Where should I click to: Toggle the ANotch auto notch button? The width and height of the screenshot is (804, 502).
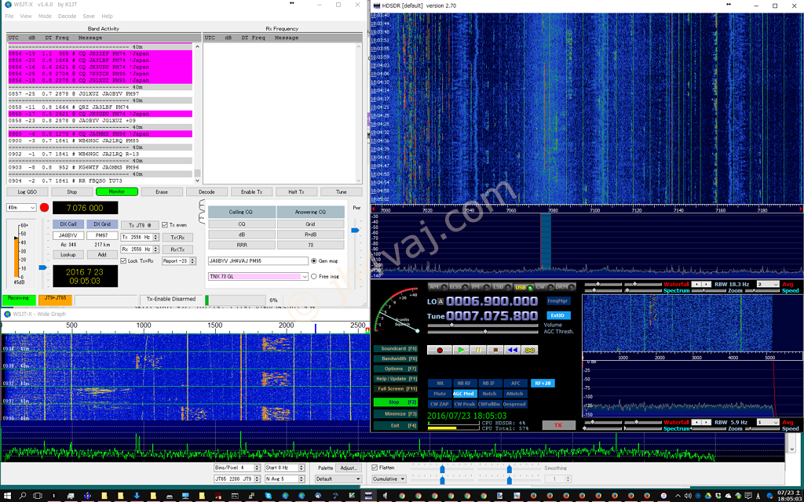point(515,394)
